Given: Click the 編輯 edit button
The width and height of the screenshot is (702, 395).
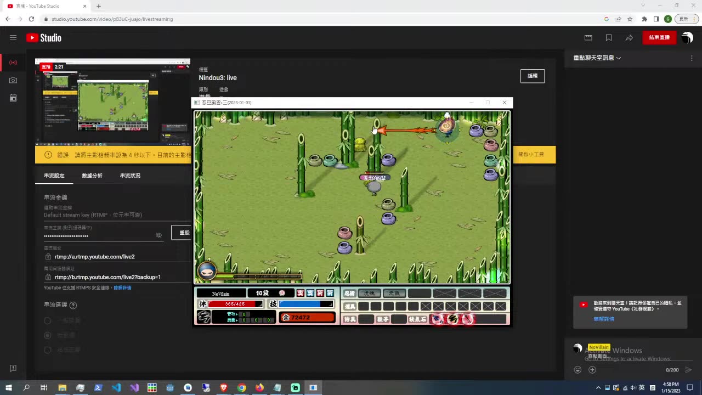Looking at the screenshot, I should tap(533, 76).
